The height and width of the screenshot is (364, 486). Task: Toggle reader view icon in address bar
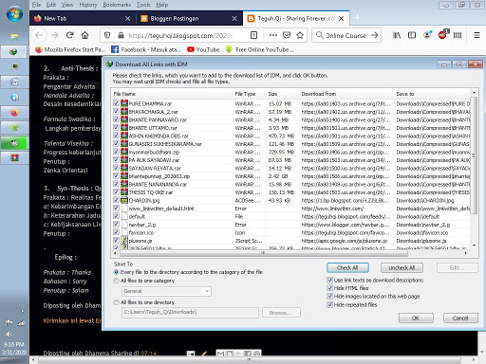pyautogui.click(x=253, y=35)
